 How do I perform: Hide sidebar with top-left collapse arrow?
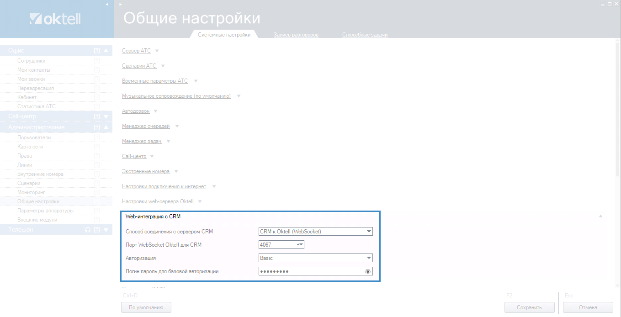point(107,4)
